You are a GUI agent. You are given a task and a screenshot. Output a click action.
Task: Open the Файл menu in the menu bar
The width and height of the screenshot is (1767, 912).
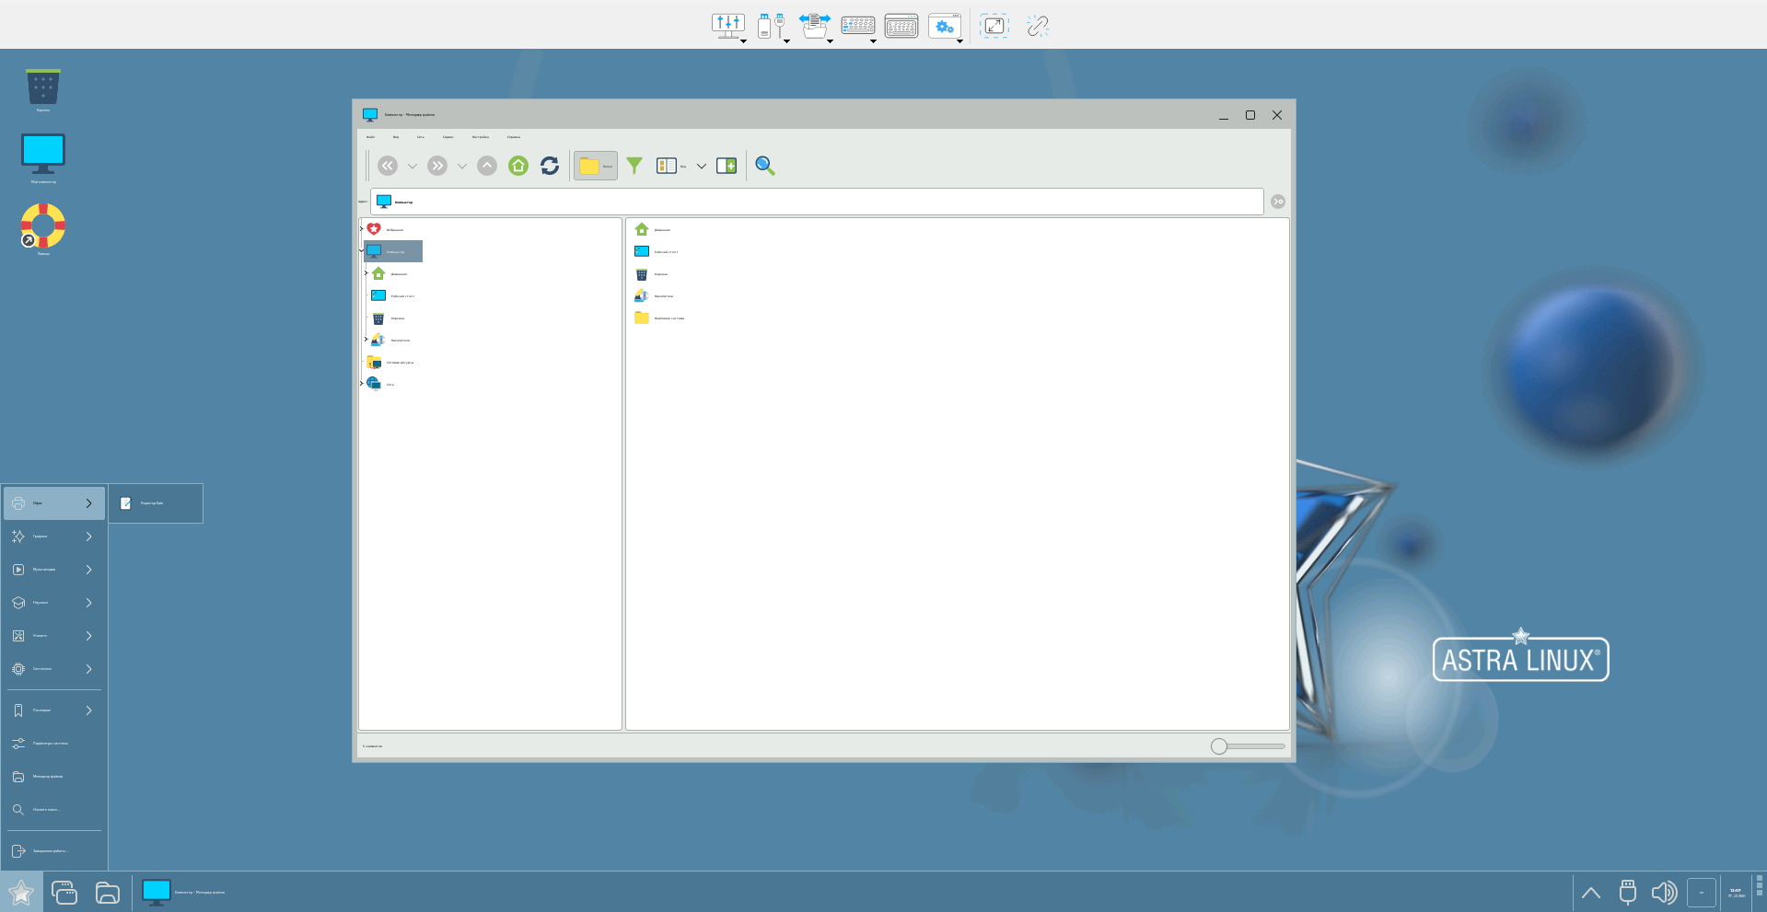[370, 137]
